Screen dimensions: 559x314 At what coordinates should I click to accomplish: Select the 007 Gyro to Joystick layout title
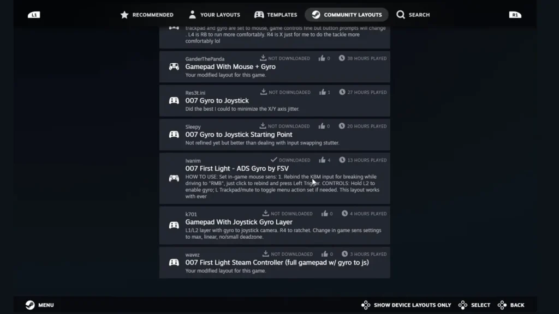point(217,101)
